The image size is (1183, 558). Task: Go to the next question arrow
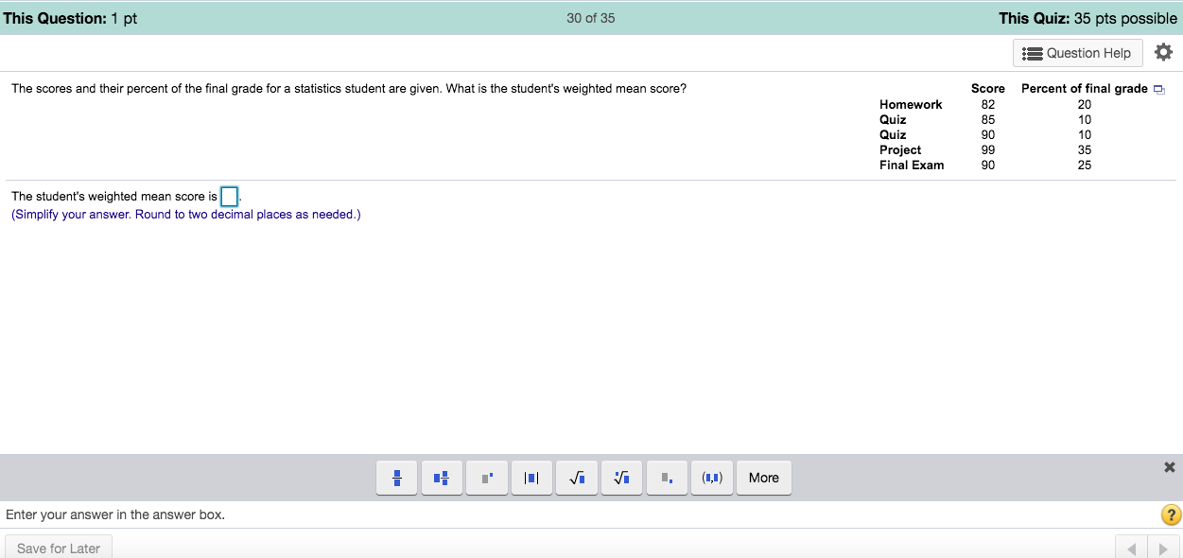point(1163,549)
